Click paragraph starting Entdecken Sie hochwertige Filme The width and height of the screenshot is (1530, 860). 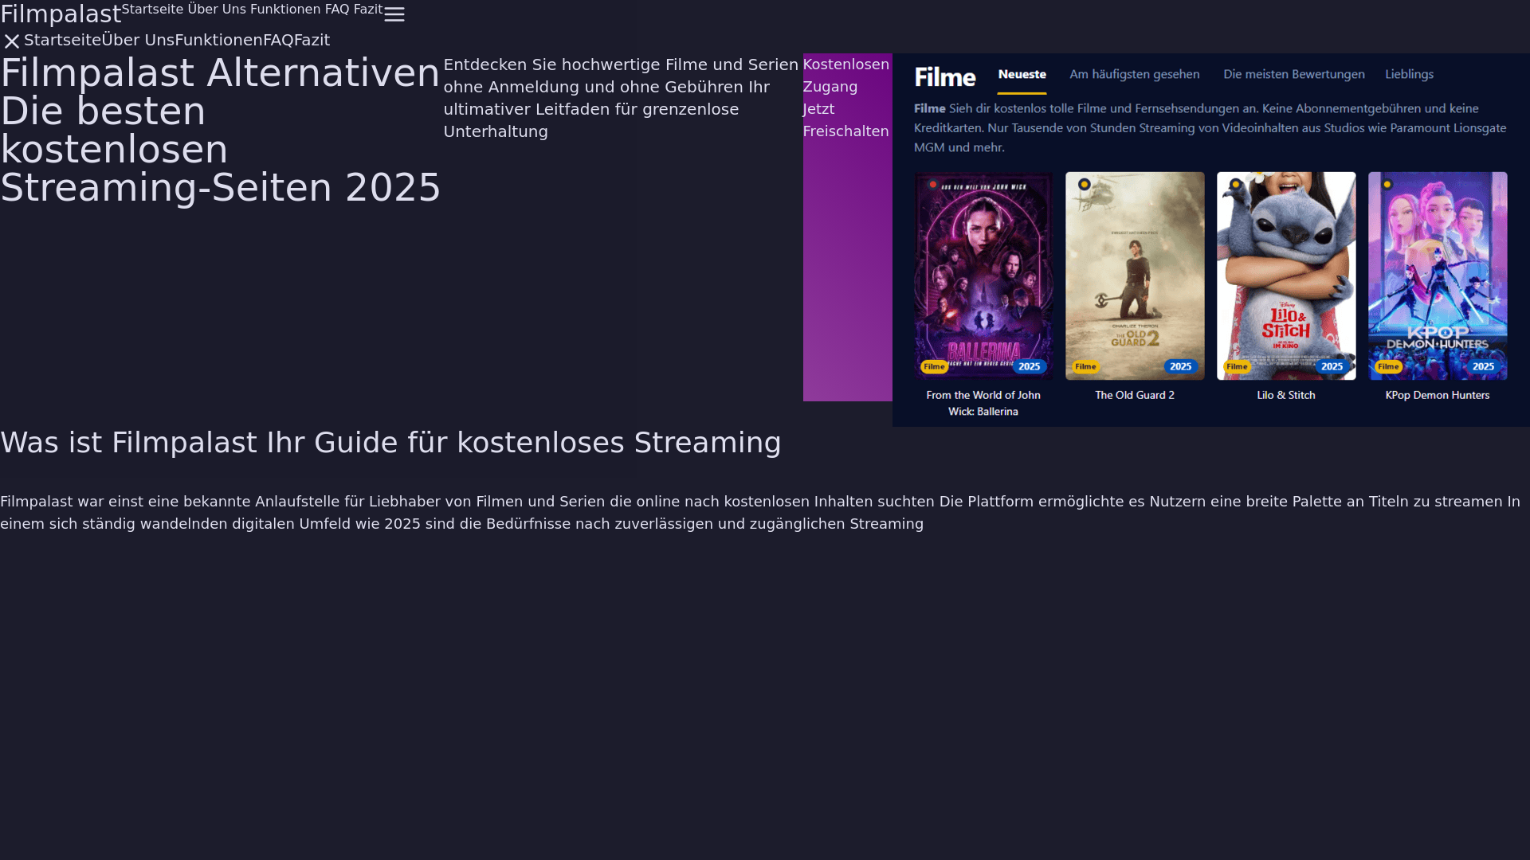(x=622, y=98)
